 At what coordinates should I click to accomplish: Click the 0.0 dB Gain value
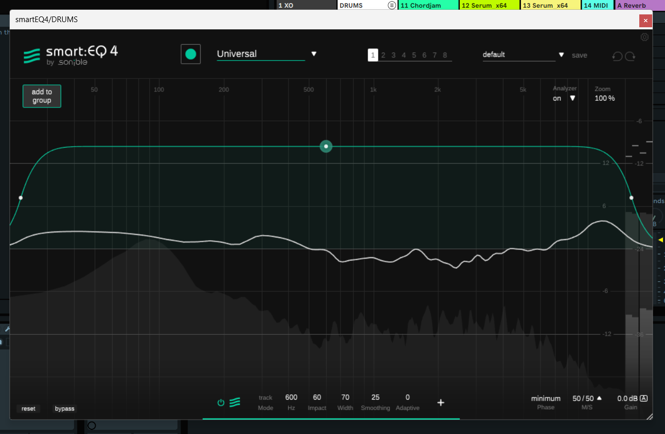pos(627,399)
